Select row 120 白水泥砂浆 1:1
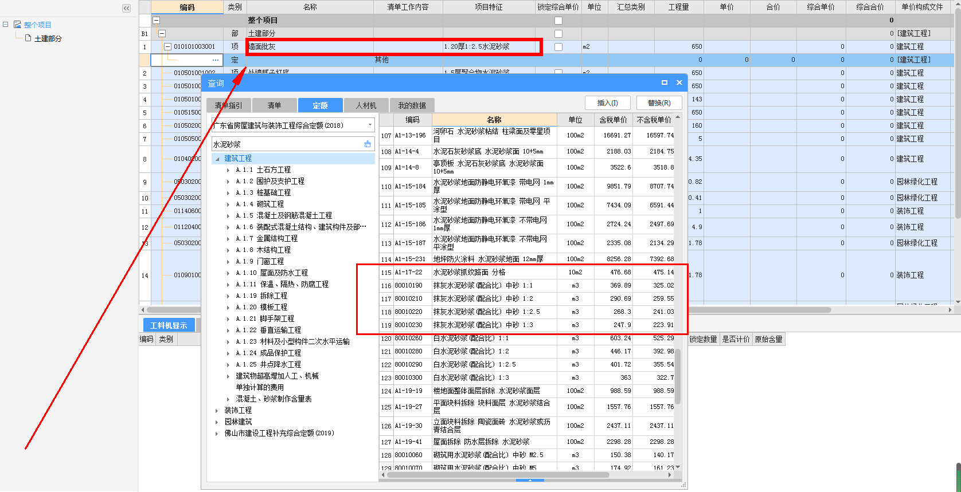 click(x=528, y=338)
